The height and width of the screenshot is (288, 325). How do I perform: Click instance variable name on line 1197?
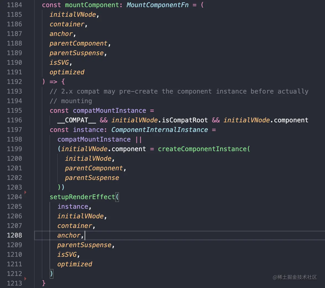88,130
